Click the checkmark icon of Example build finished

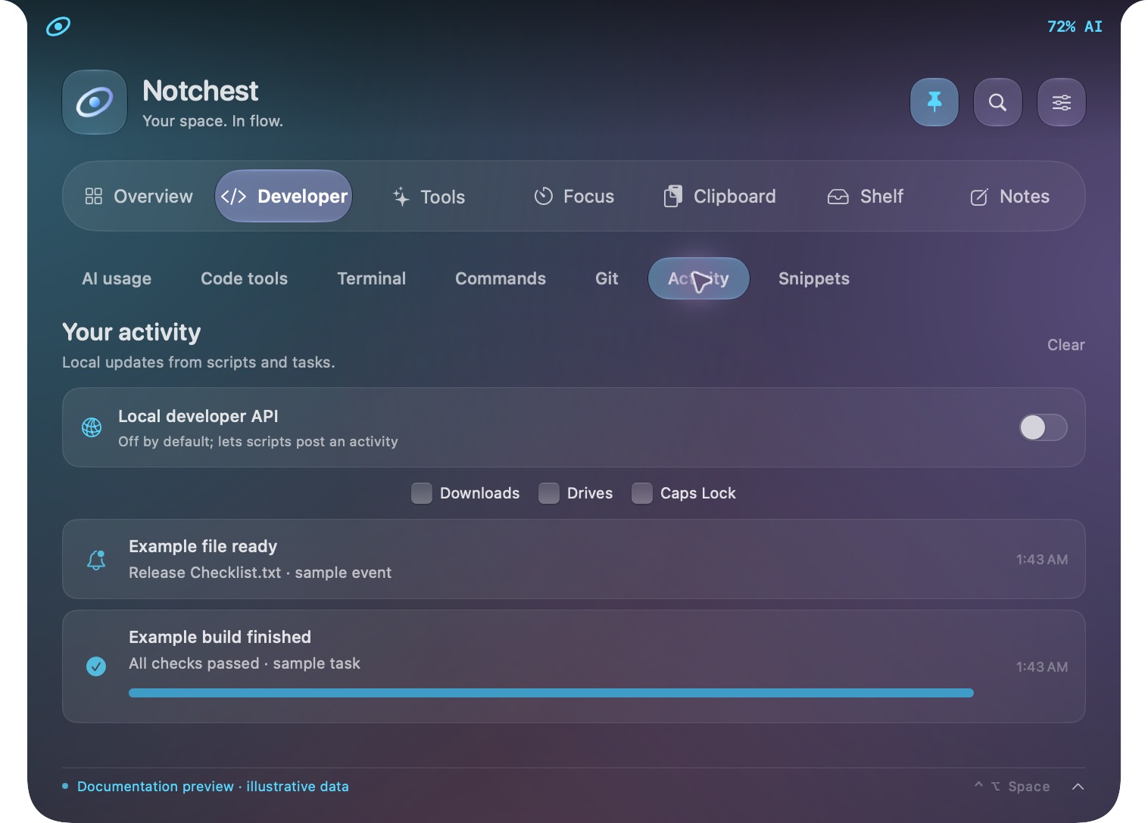click(x=96, y=666)
